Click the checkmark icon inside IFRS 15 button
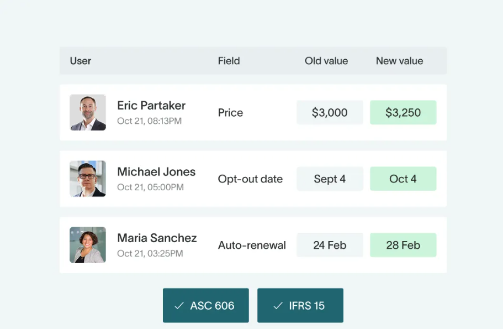This screenshot has width=503, height=329. point(277,305)
